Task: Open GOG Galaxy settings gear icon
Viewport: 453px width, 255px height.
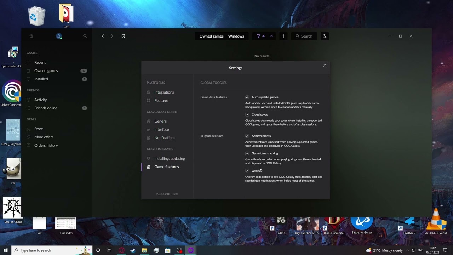Action: [x=31, y=36]
